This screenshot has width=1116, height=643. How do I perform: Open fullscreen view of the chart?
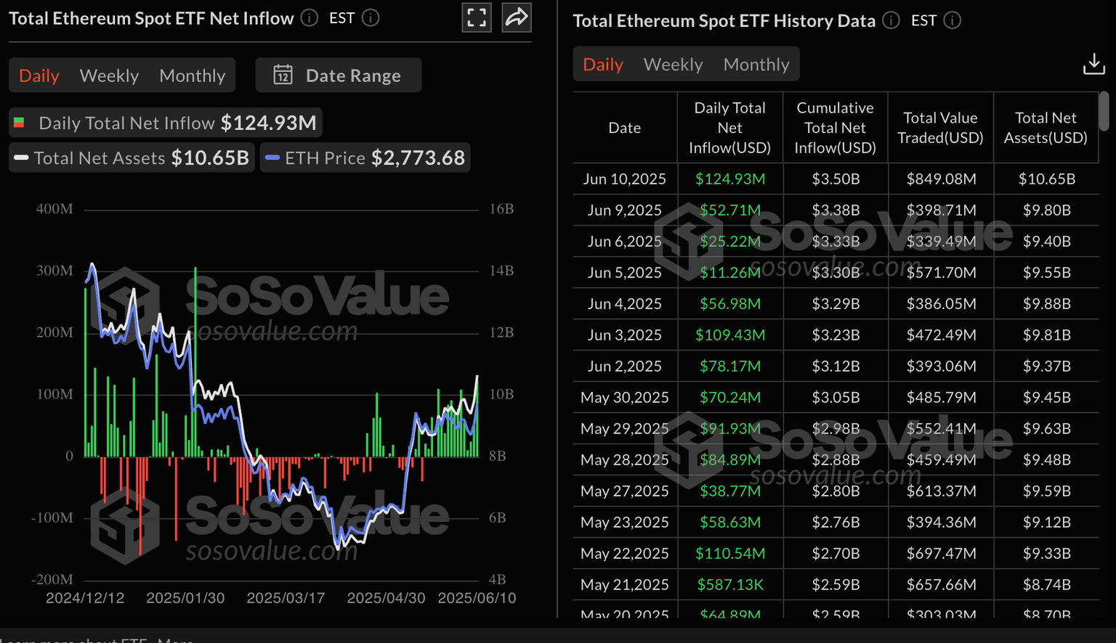(x=477, y=18)
